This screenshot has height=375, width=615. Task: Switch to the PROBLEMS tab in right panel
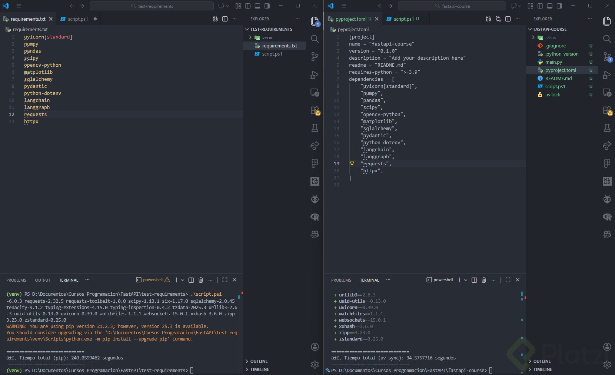pyautogui.click(x=341, y=280)
